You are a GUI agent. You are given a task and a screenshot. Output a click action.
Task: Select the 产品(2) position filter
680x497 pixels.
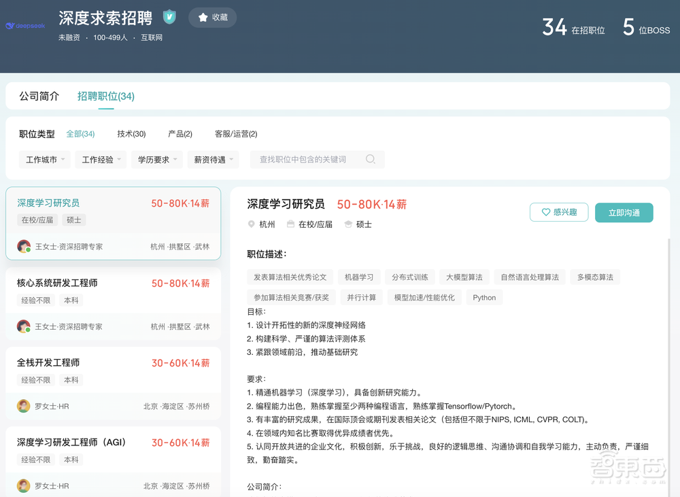180,134
